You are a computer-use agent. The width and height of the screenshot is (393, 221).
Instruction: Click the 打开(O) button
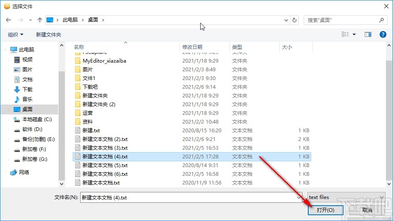pos(325,210)
